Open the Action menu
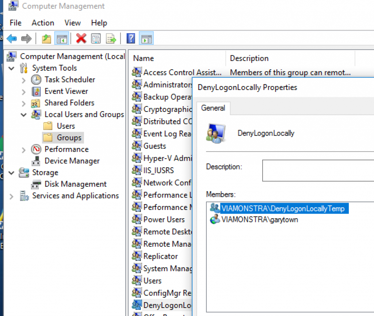The image size is (374, 316). pos(42,23)
